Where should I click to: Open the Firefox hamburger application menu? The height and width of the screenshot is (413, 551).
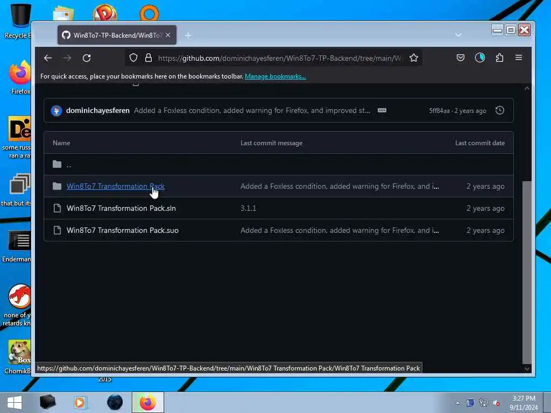pos(519,58)
